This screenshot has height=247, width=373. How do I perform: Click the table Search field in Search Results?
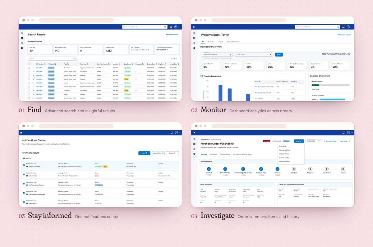[53, 59]
